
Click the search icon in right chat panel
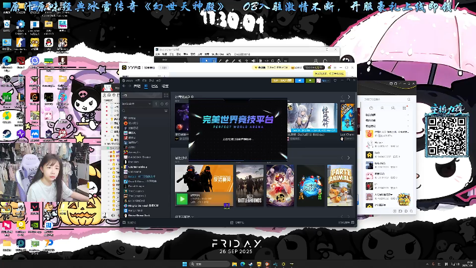[x=409, y=99]
